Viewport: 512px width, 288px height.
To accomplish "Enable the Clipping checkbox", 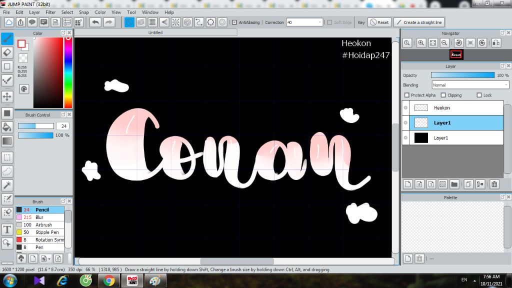I will (x=443, y=95).
